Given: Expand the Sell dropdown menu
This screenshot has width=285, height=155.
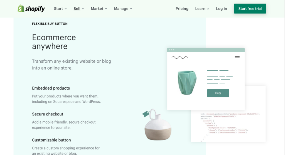Looking at the screenshot, I should coord(79,9).
